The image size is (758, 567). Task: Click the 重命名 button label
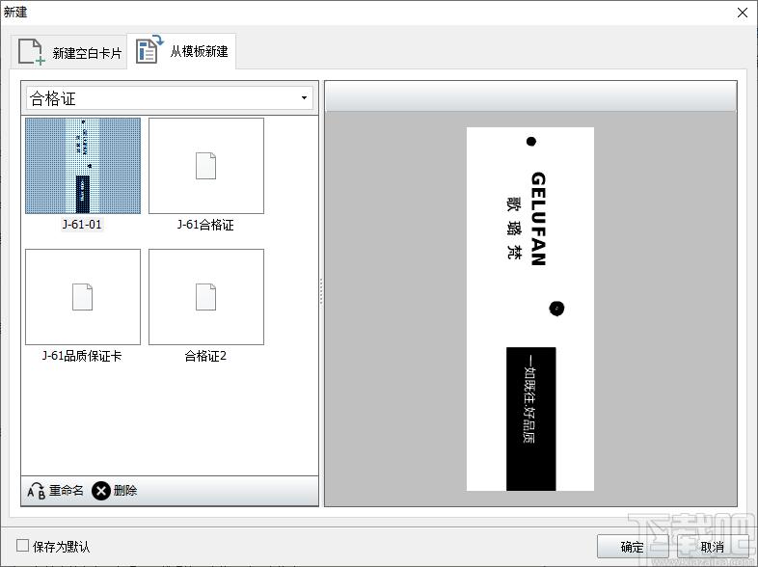[67, 491]
